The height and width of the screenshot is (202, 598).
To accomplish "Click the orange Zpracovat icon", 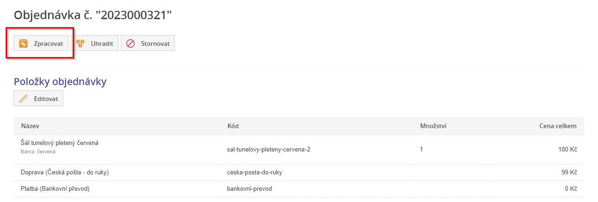I will coord(23,43).
